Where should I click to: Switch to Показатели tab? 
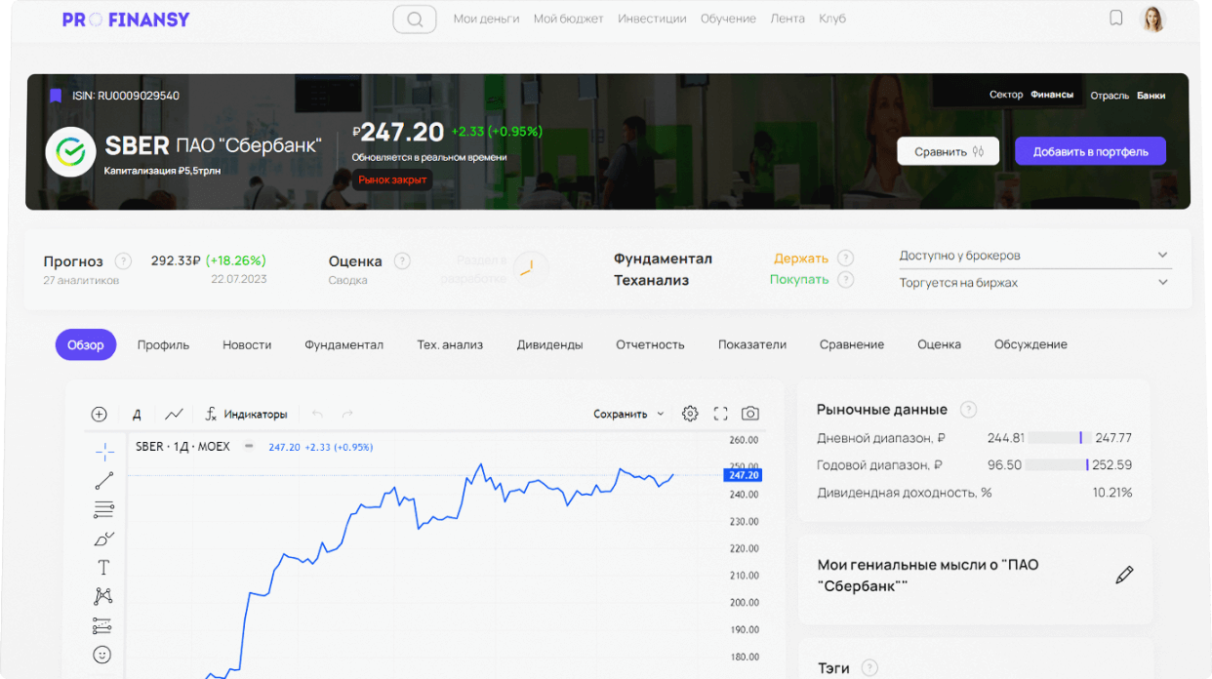click(x=752, y=344)
